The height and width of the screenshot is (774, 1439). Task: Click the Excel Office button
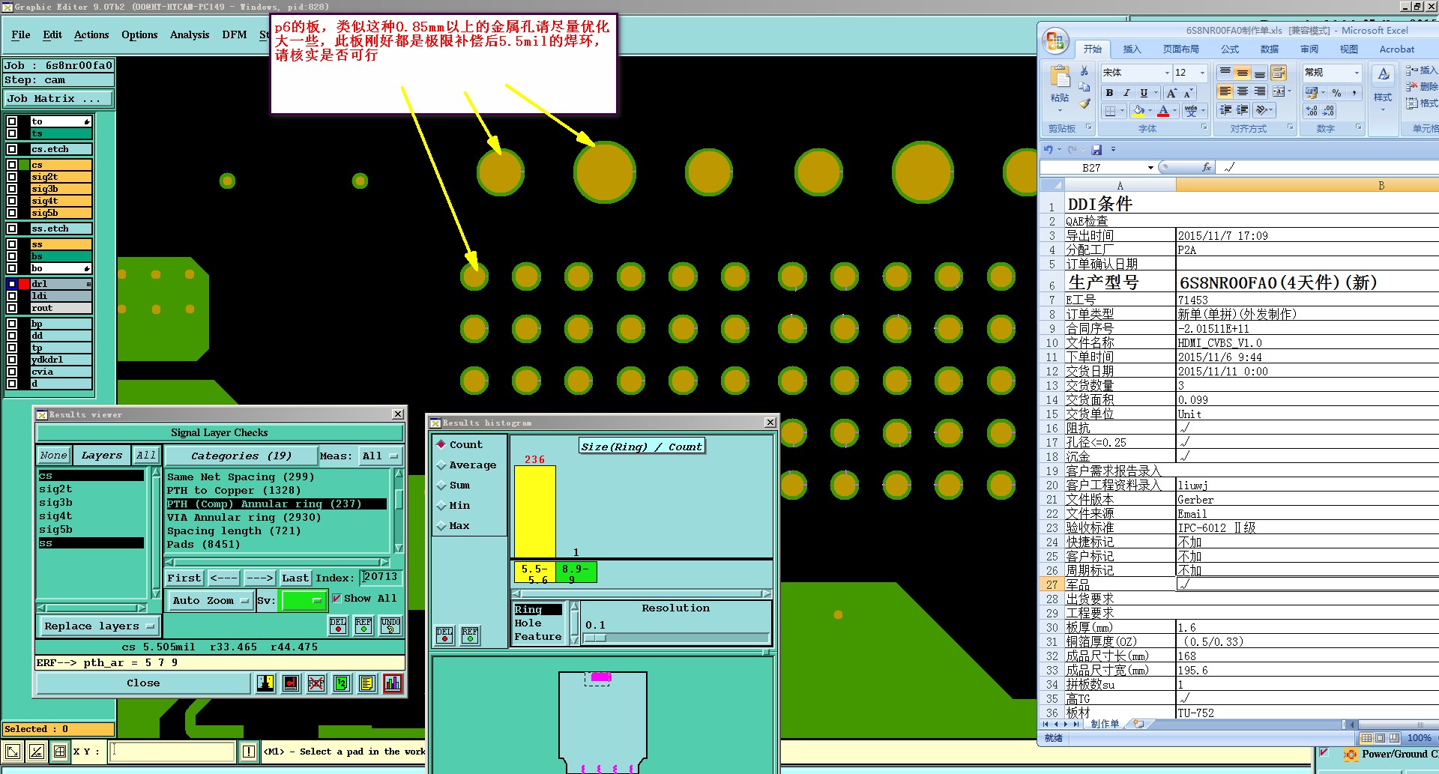click(1055, 40)
